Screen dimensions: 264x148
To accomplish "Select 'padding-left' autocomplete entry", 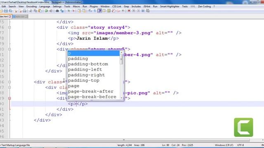I will (x=94, y=69).
